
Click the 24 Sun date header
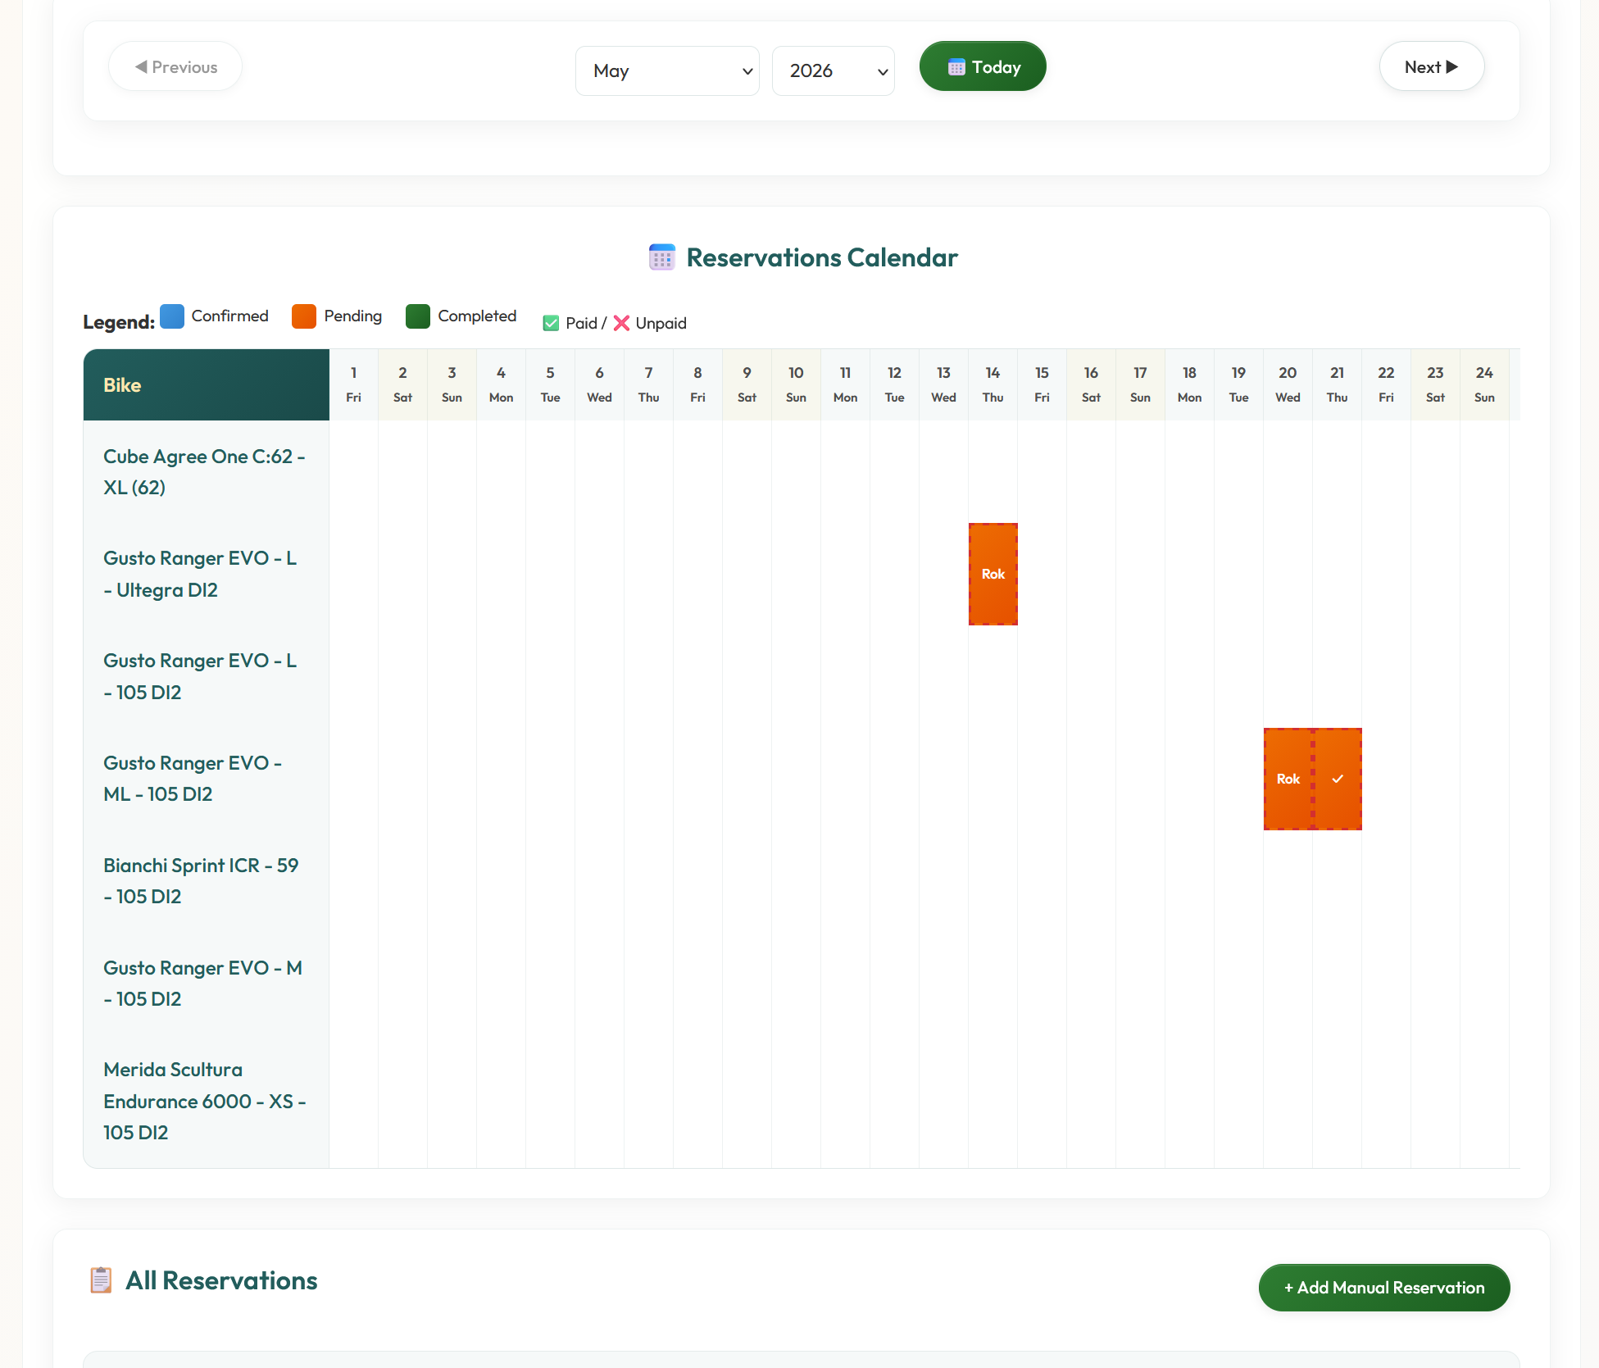(1485, 385)
